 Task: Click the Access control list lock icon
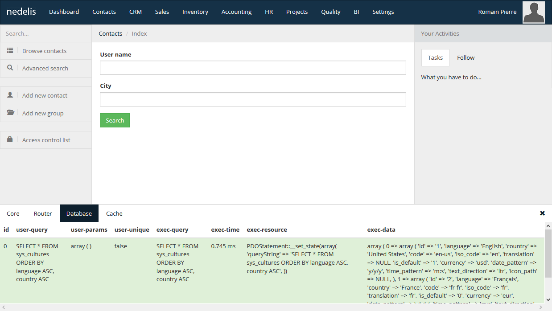click(x=10, y=140)
